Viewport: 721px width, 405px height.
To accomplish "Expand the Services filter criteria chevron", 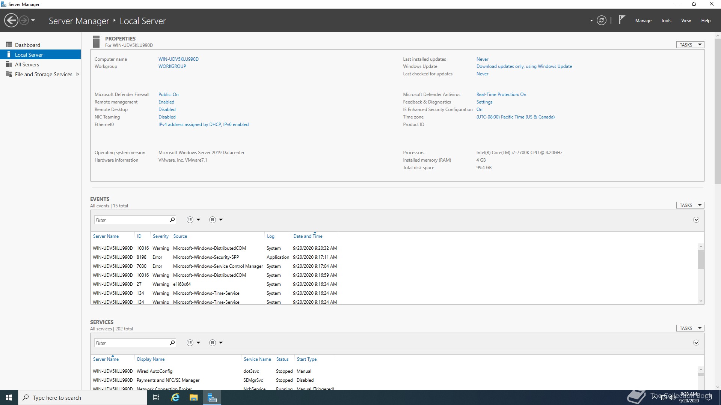I will click(x=696, y=343).
